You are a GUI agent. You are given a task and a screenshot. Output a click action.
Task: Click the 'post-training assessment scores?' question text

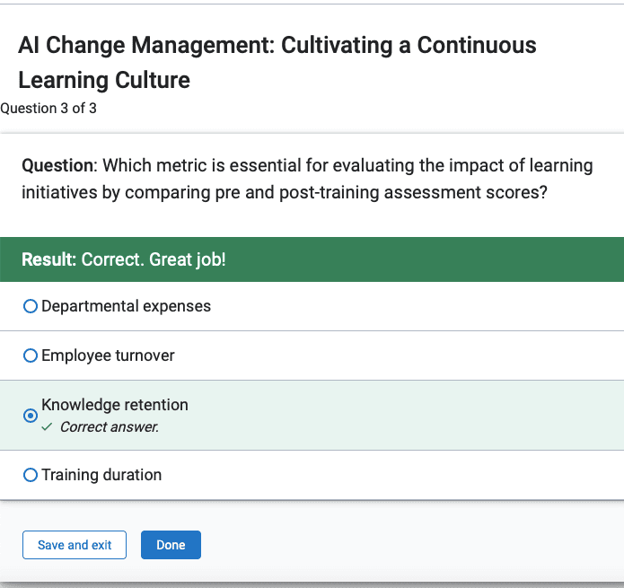[x=413, y=192]
